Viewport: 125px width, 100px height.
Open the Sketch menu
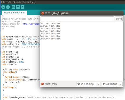pos(17,2)
